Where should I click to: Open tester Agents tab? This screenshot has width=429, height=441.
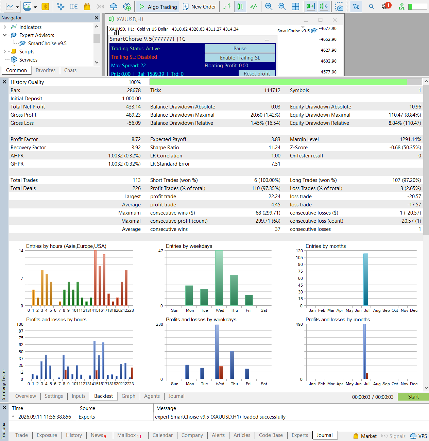click(x=152, y=396)
